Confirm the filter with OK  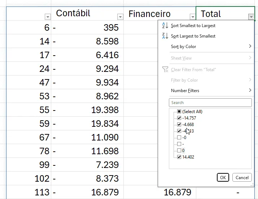pos(223,177)
